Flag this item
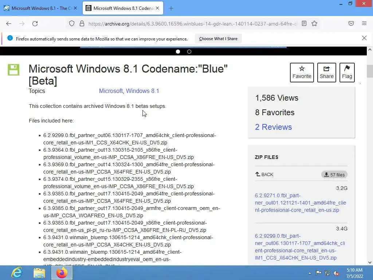The image size is (373, 280). coord(347,73)
